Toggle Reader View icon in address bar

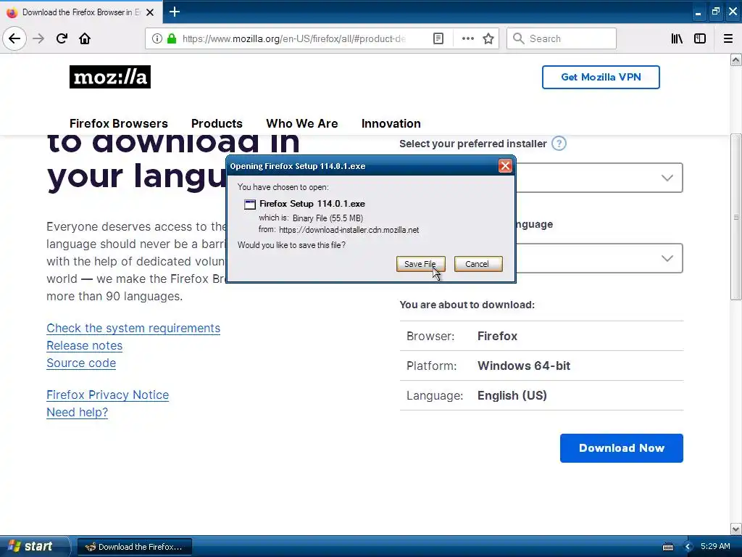pyautogui.click(x=438, y=38)
